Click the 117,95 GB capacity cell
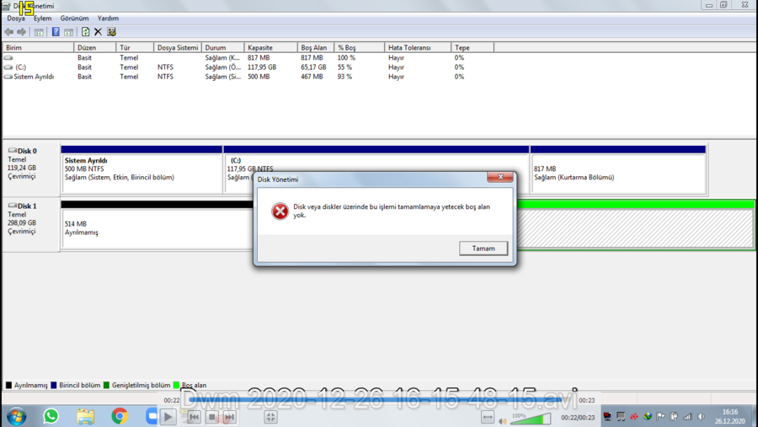Viewport: 758px width, 427px height. click(262, 67)
